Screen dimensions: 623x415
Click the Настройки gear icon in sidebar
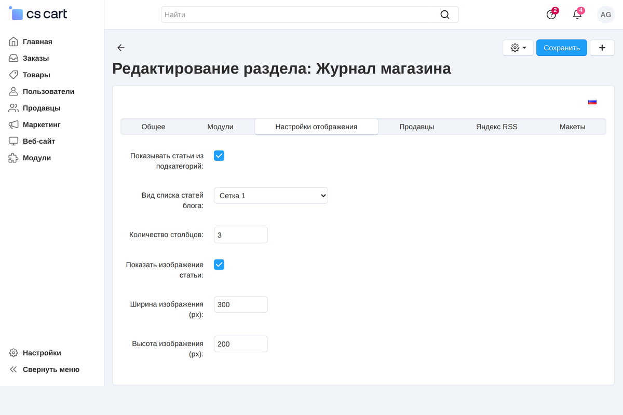tap(13, 353)
